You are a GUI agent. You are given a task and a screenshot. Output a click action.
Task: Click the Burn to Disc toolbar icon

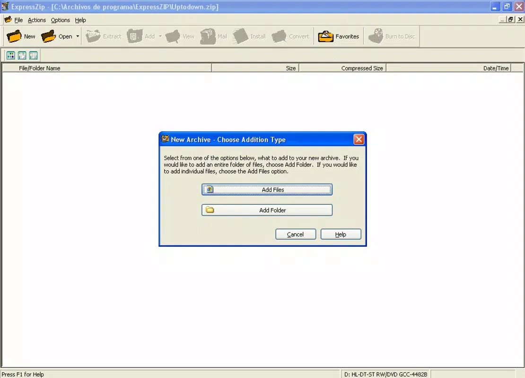[376, 36]
